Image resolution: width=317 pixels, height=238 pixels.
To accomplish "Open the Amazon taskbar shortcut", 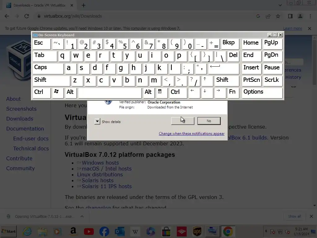I will 73,231.
